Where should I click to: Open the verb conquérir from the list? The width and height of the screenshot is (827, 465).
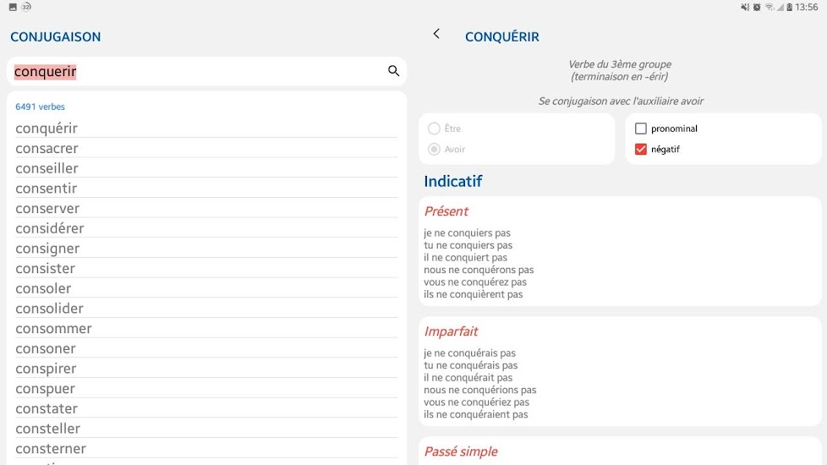[47, 129]
